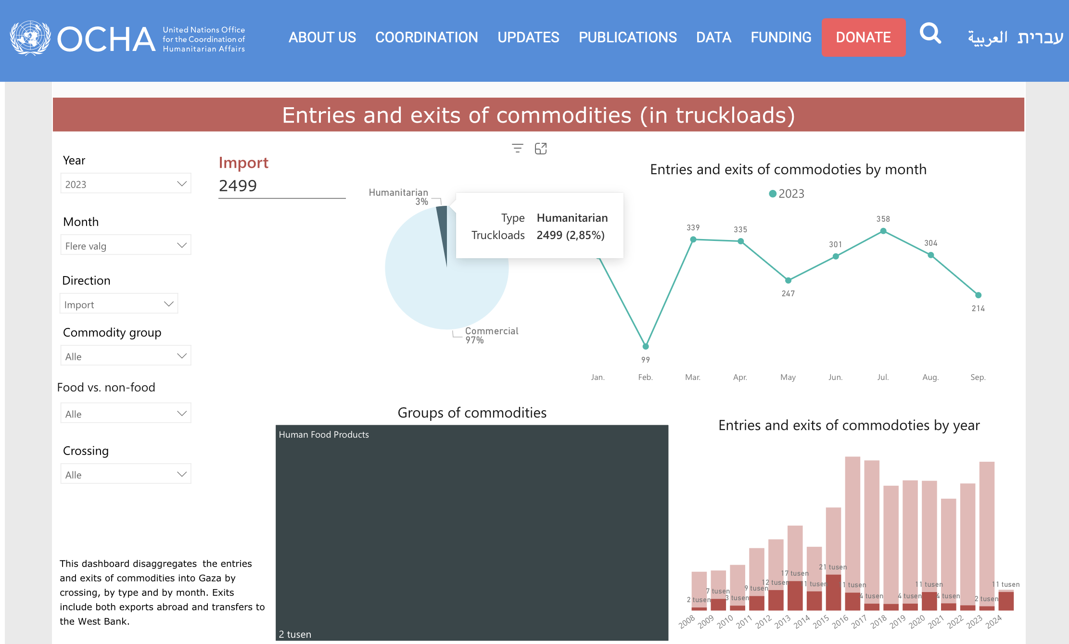Image resolution: width=1069 pixels, height=644 pixels.
Task: Open the COORDINATION menu item
Action: (x=426, y=38)
